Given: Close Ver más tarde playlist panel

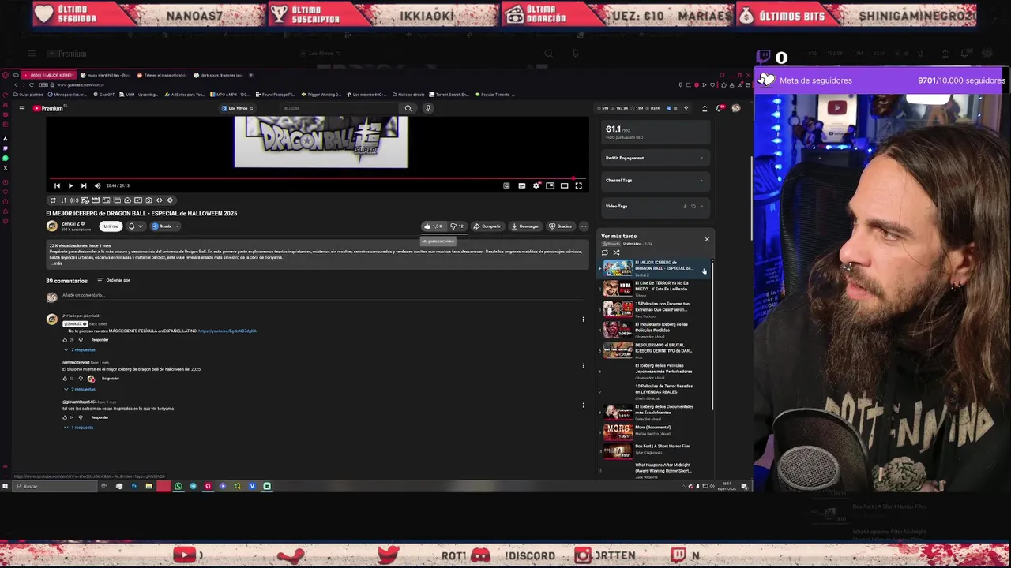Looking at the screenshot, I should (x=707, y=239).
